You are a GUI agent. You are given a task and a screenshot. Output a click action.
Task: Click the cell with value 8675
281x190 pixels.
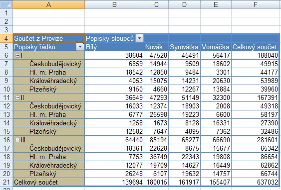(x=184, y=148)
